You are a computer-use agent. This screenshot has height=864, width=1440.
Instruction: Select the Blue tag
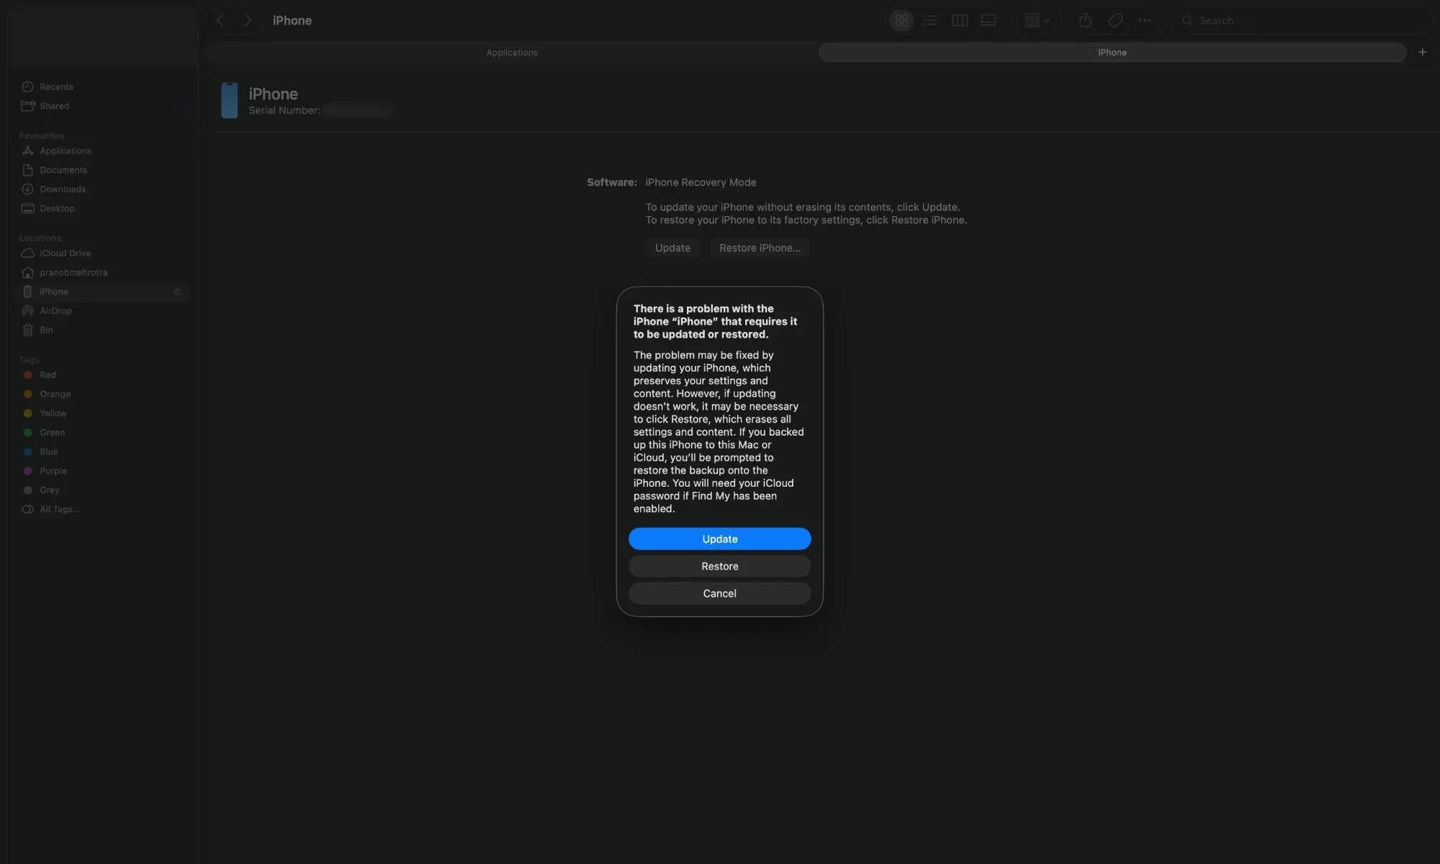(101, 451)
